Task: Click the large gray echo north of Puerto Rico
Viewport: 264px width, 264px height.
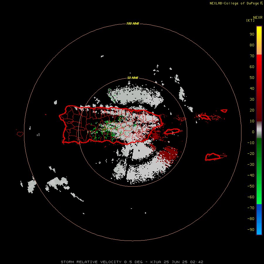Action: point(135,96)
